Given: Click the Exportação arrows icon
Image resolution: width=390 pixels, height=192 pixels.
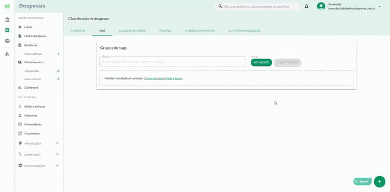Looking at the screenshot, I should click(20, 155).
